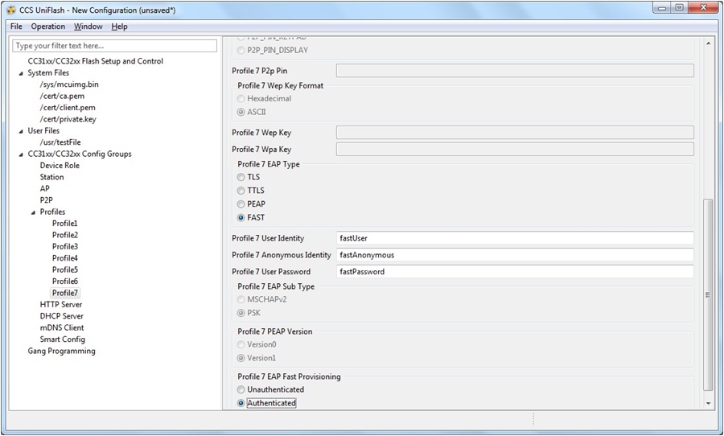Click the P2P_PIN_DISPLAY radio option
Viewport: 724px width, 436px height.
[x=241, y=50]
